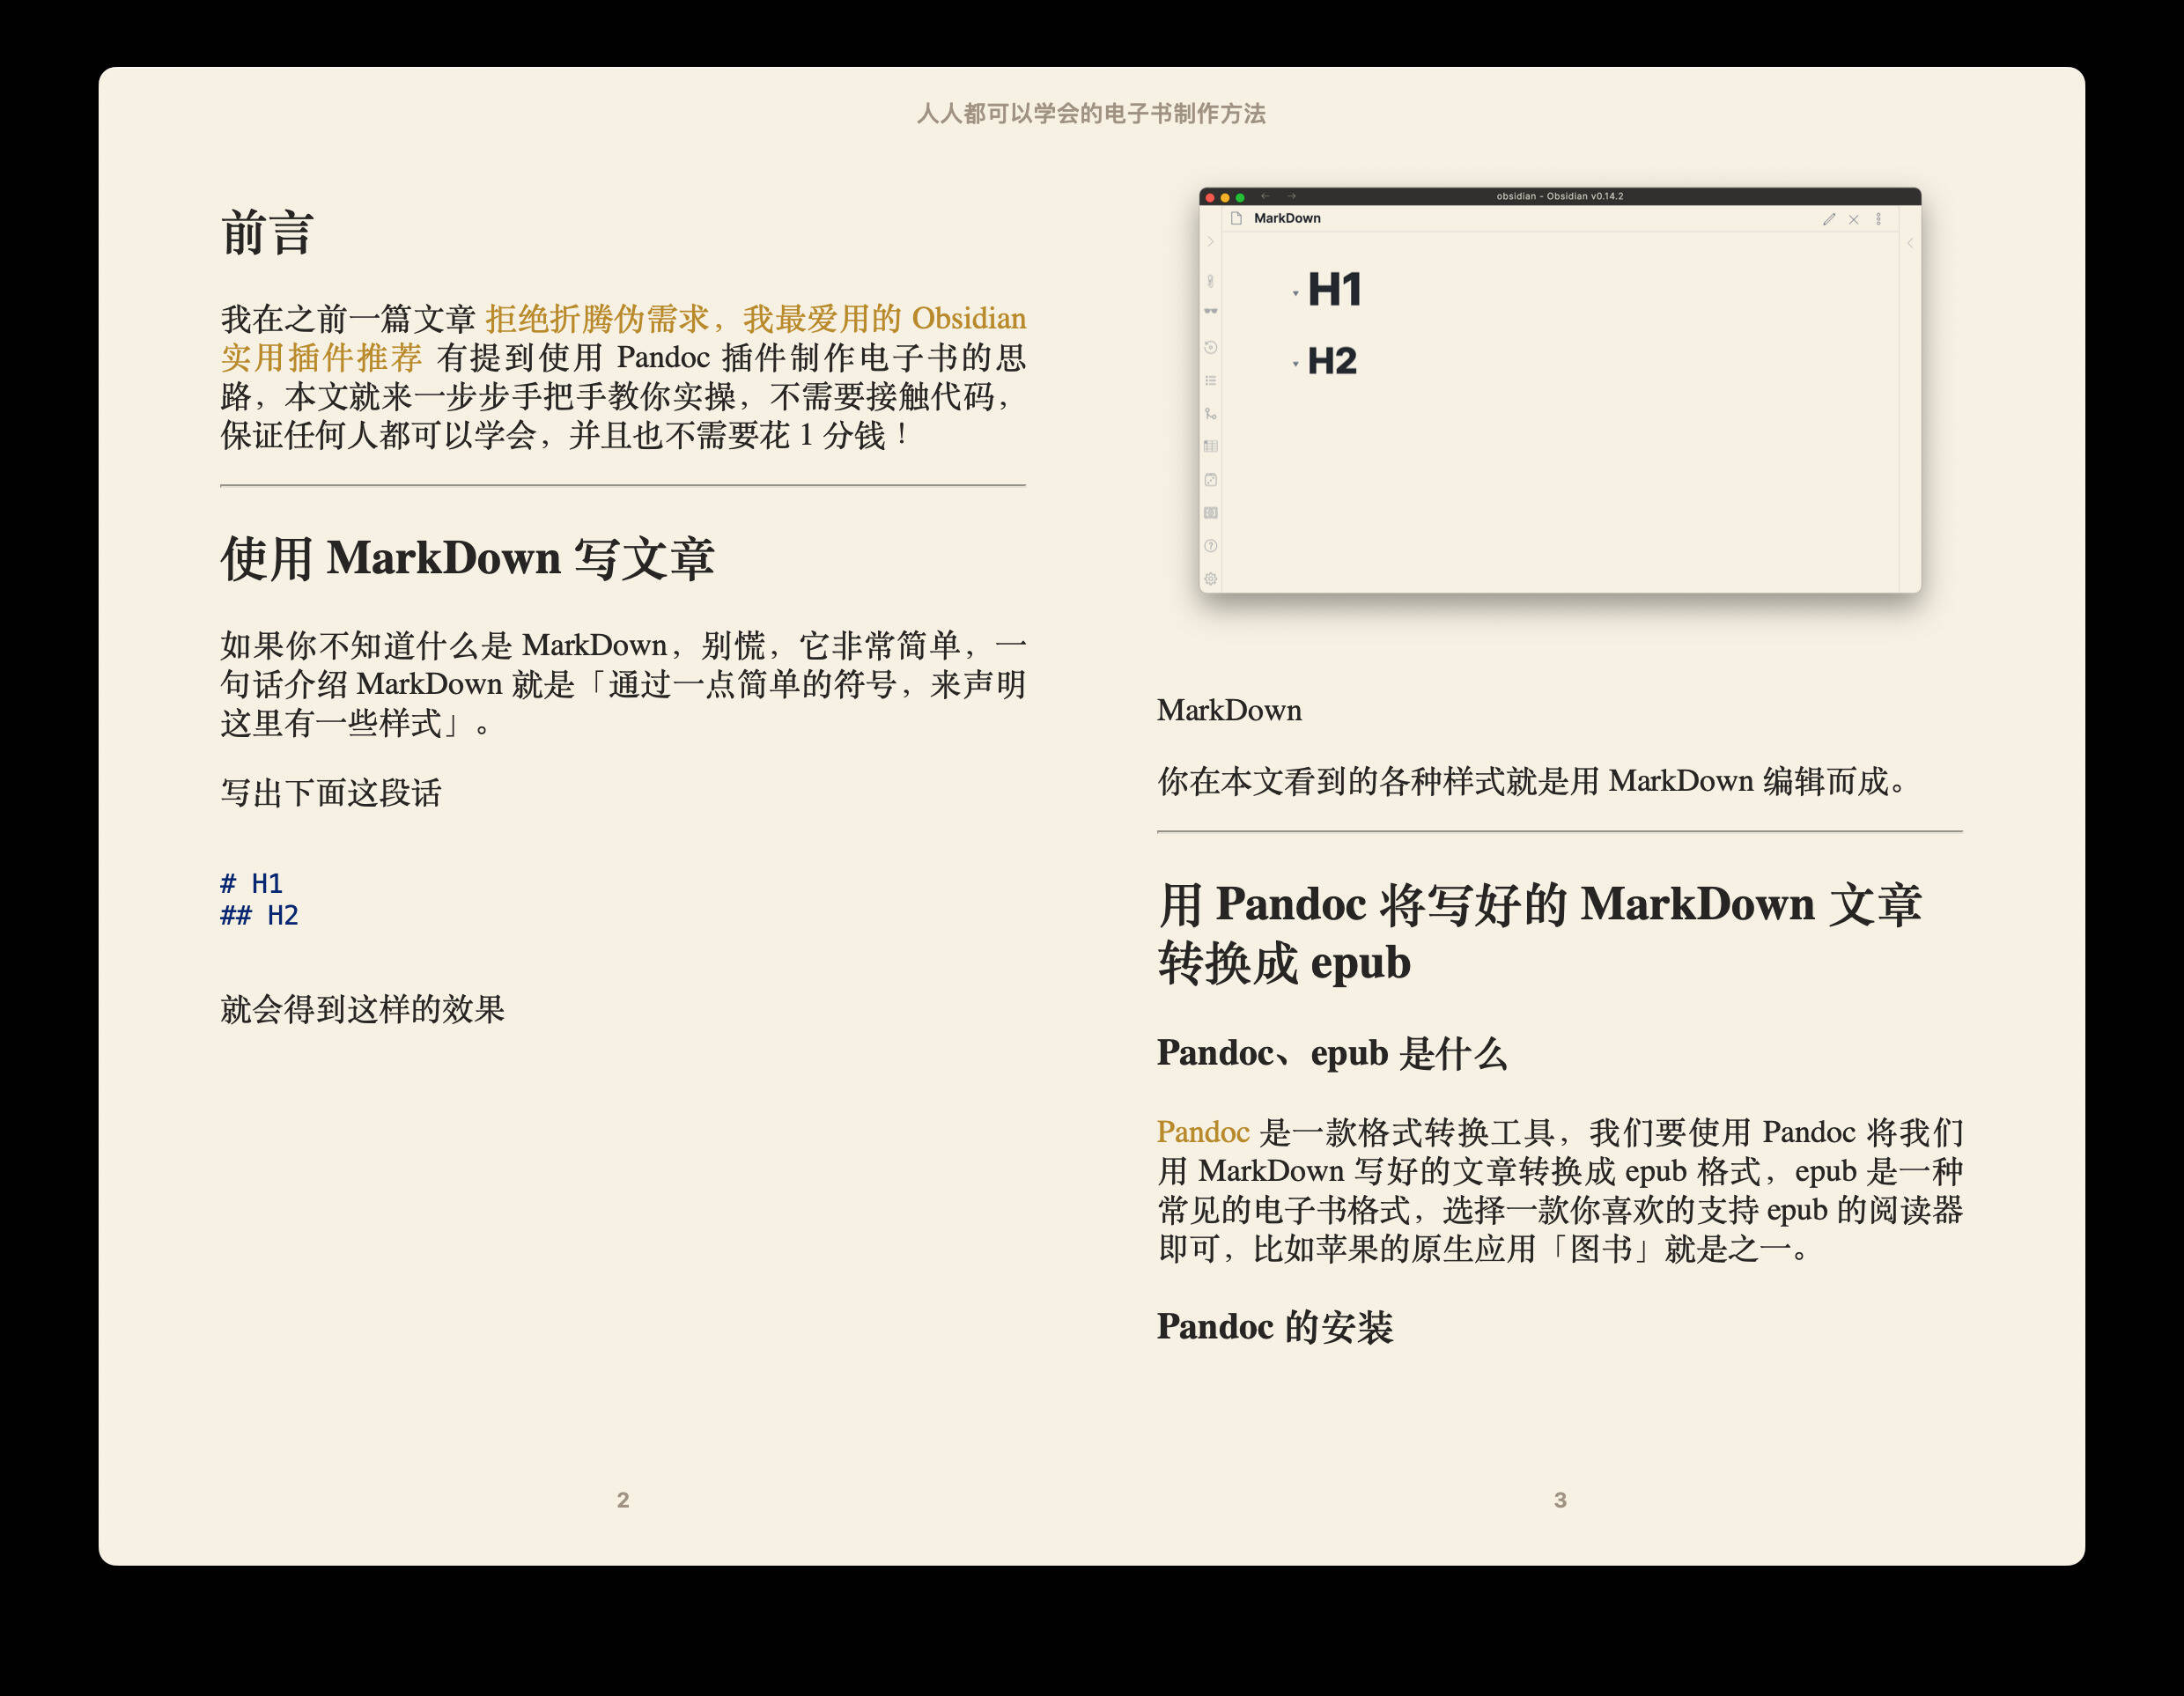2184x1696 pixels.
Task: Click the book title 人人都可以学会的电子书制作方法
Action: tap(1091, 114)
